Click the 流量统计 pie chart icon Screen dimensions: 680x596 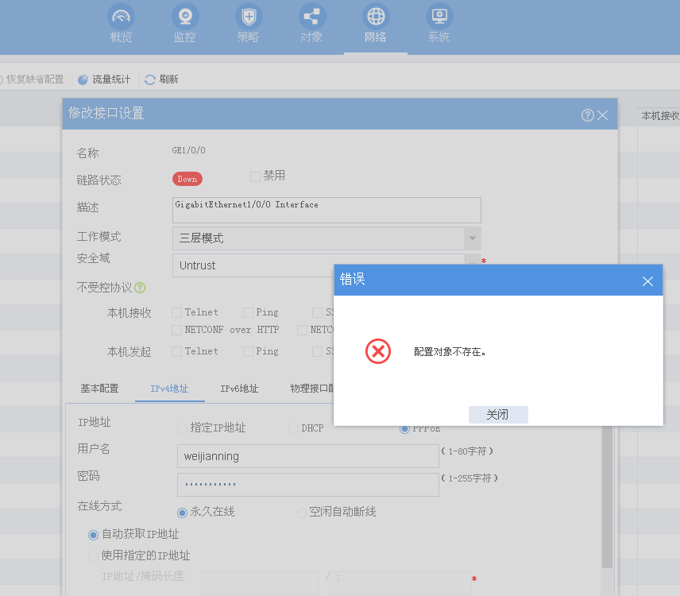point(83,79)
